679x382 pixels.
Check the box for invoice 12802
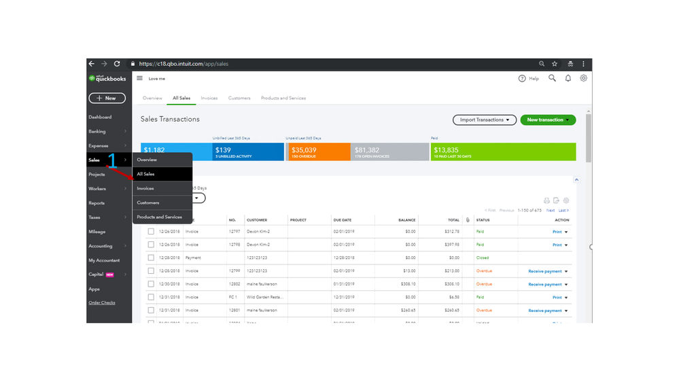(x=151, y=284)
